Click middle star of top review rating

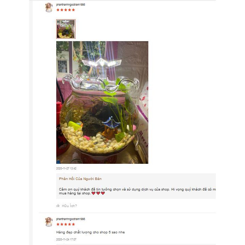[x=66, y=10]
